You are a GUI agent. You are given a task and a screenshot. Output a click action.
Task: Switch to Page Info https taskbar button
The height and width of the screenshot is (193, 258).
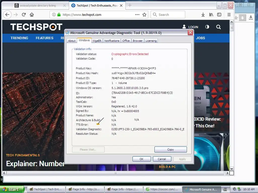(124, 189)
